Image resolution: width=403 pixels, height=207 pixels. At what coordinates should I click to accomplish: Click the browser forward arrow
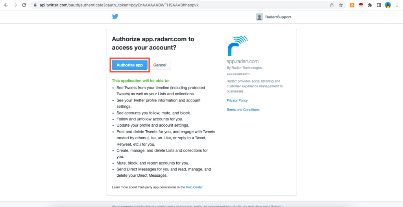coord(15,5)
